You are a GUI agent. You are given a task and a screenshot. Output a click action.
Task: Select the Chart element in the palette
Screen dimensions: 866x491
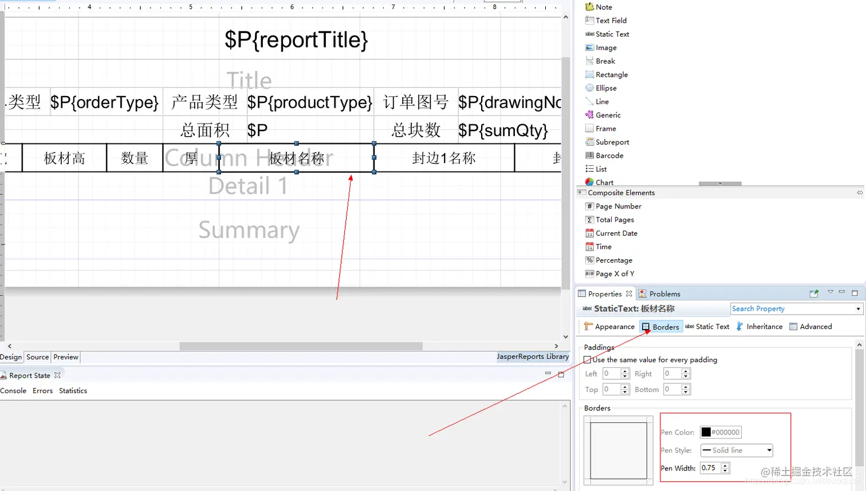point(599,183)
